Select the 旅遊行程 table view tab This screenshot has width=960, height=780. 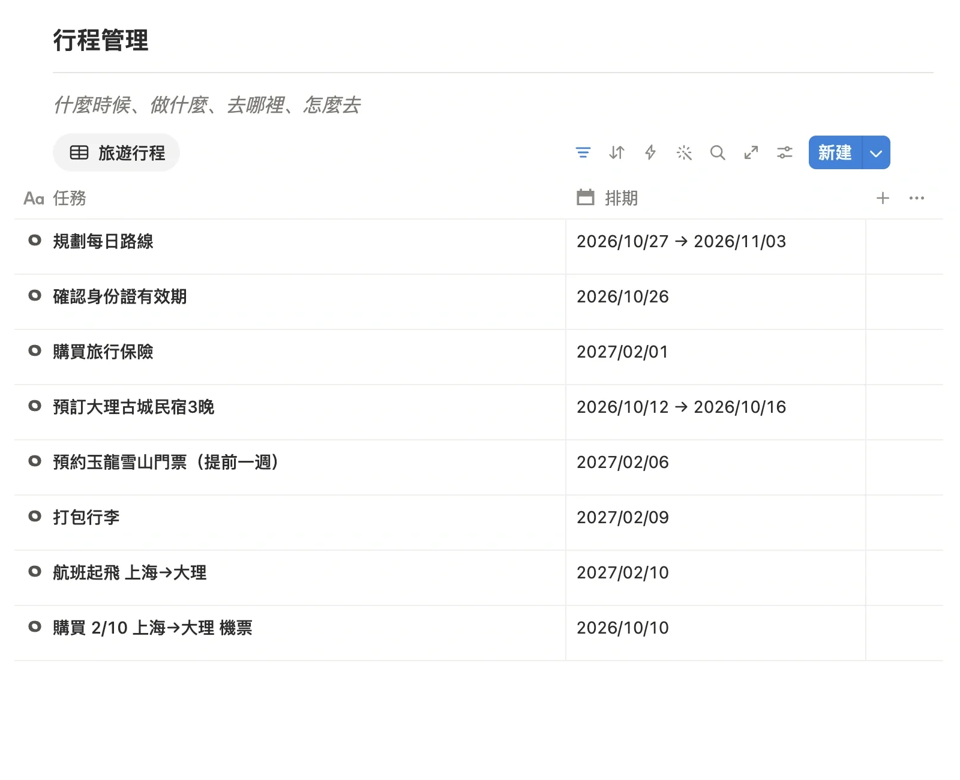(x=116, y=152)
